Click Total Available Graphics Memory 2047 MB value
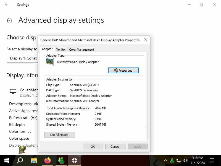The image size is (221, 166). (x=100, y=108)
